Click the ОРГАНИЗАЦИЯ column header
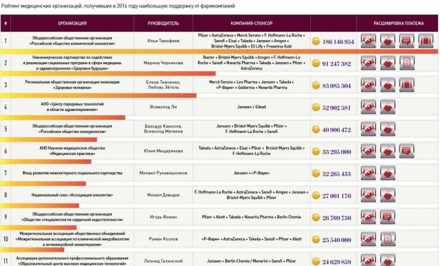Screen dimensions: 440x266 (73, 23)
